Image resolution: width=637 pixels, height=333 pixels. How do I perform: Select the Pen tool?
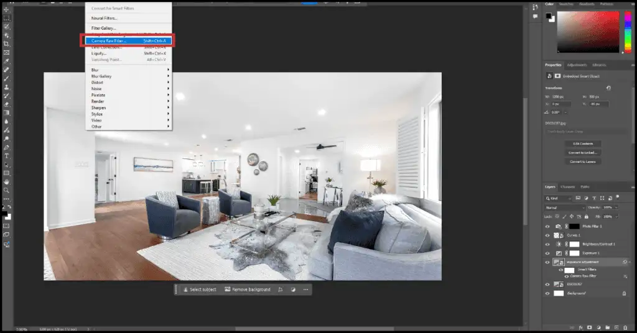(6, 148)
